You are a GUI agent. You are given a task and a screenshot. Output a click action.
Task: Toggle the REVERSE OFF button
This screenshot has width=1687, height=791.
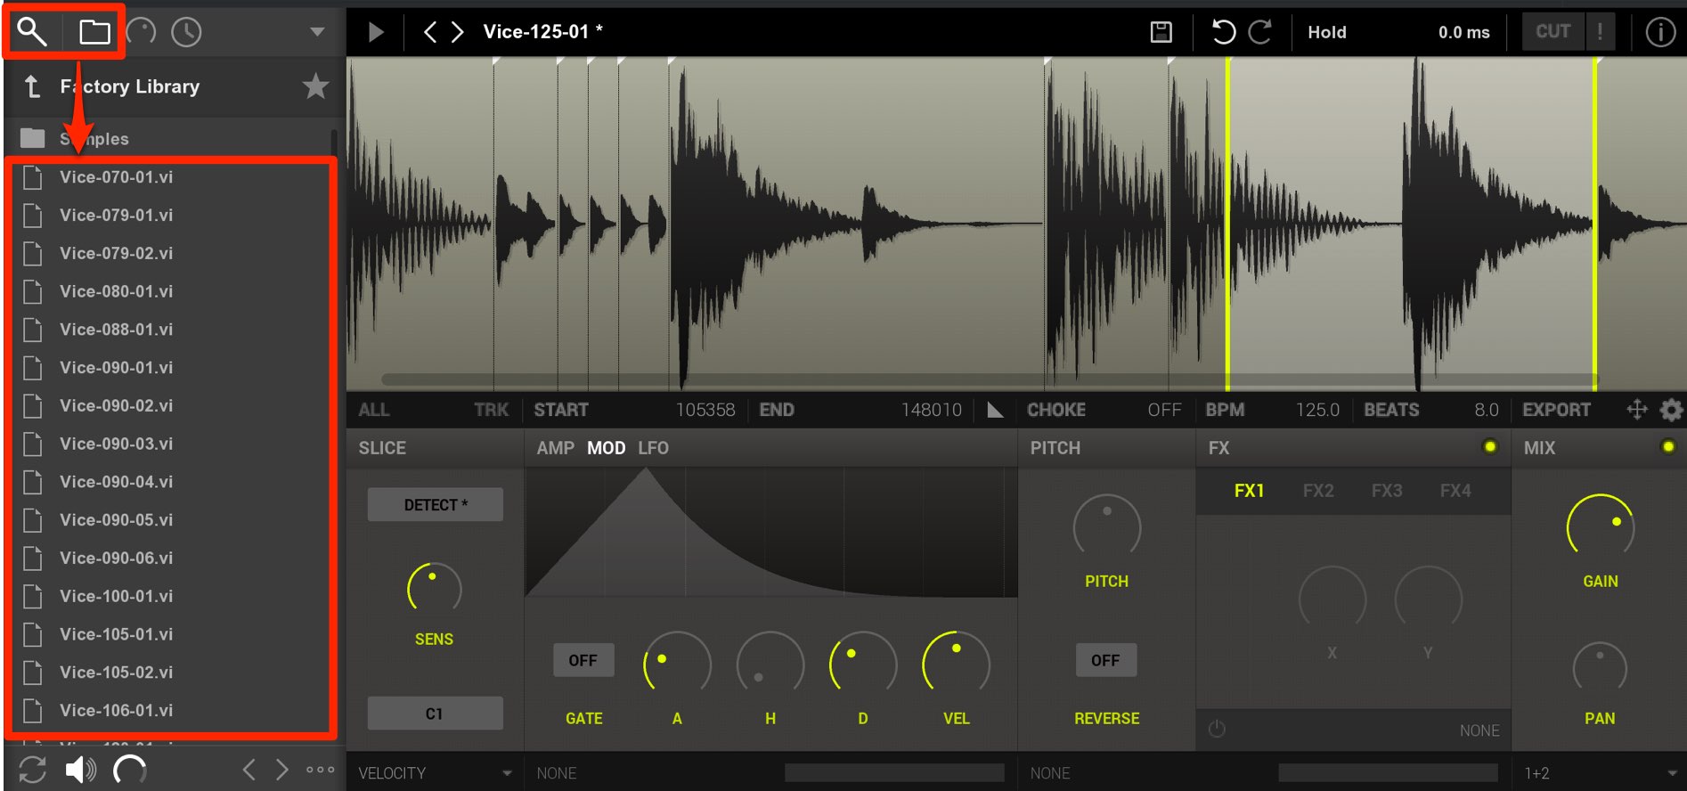(x=1105, y=660)
